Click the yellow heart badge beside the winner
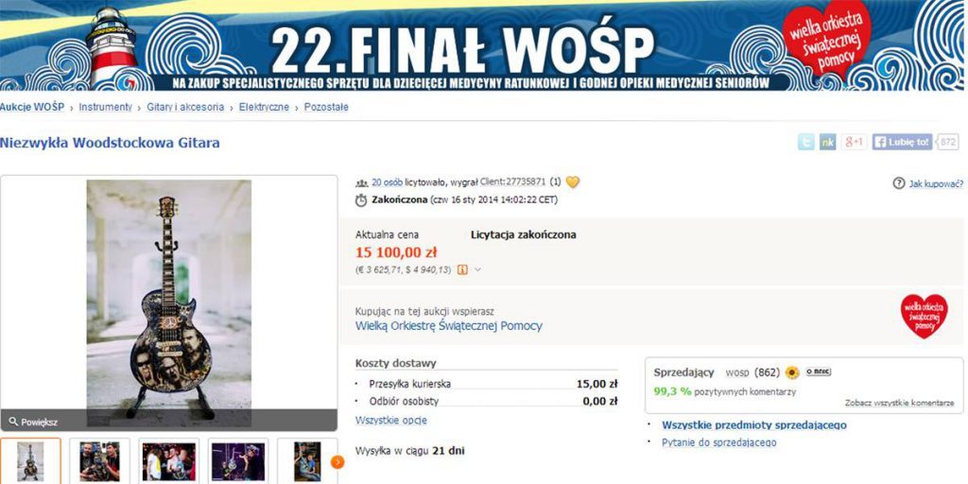968x484 pixels. 573,182
